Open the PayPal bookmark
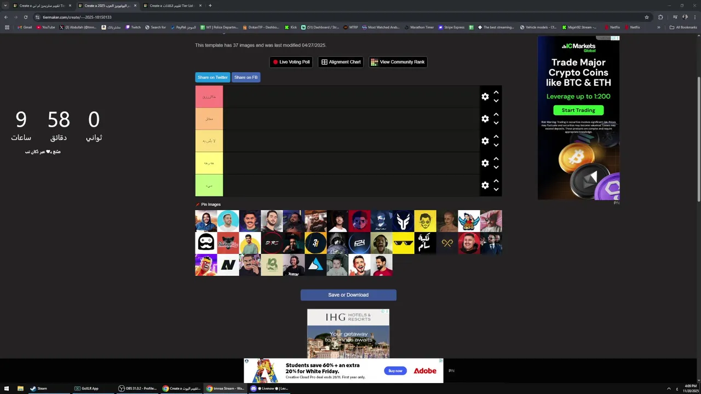This screenshot has width=701, height=394. tap(183, 27)
